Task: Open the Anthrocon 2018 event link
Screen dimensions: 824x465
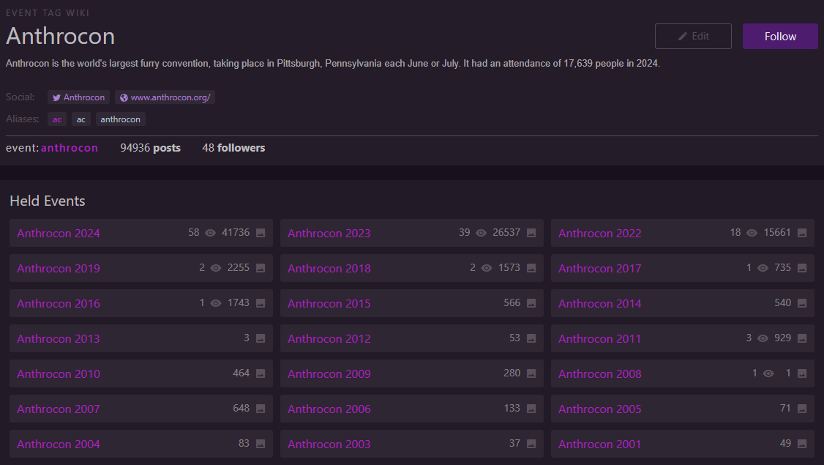Action: coord(329,268)
